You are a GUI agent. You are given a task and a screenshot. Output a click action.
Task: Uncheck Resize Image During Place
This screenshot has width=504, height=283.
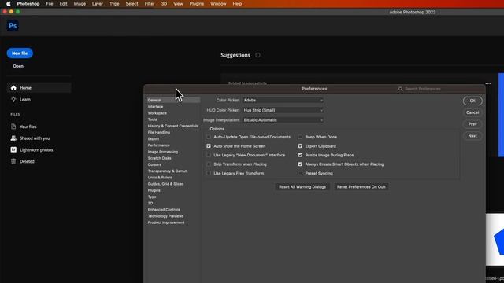coord(300,155)
